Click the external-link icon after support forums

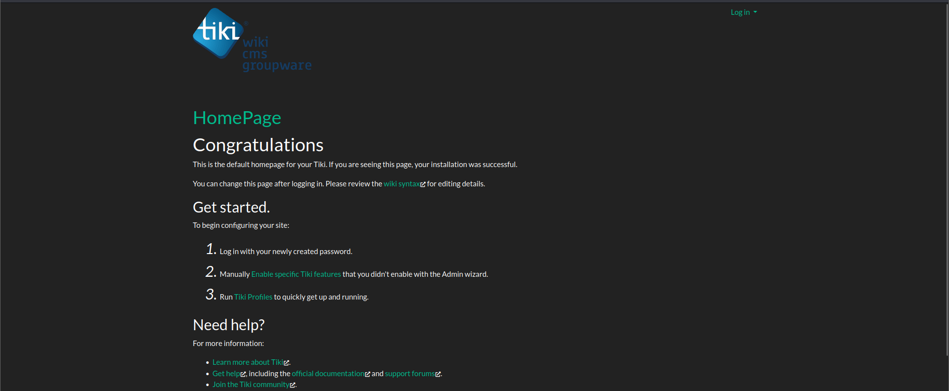click(x=438, y=374)
